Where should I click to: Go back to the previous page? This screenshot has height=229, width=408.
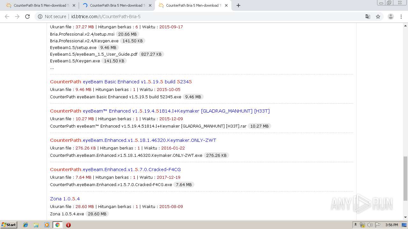pos(7,17)
